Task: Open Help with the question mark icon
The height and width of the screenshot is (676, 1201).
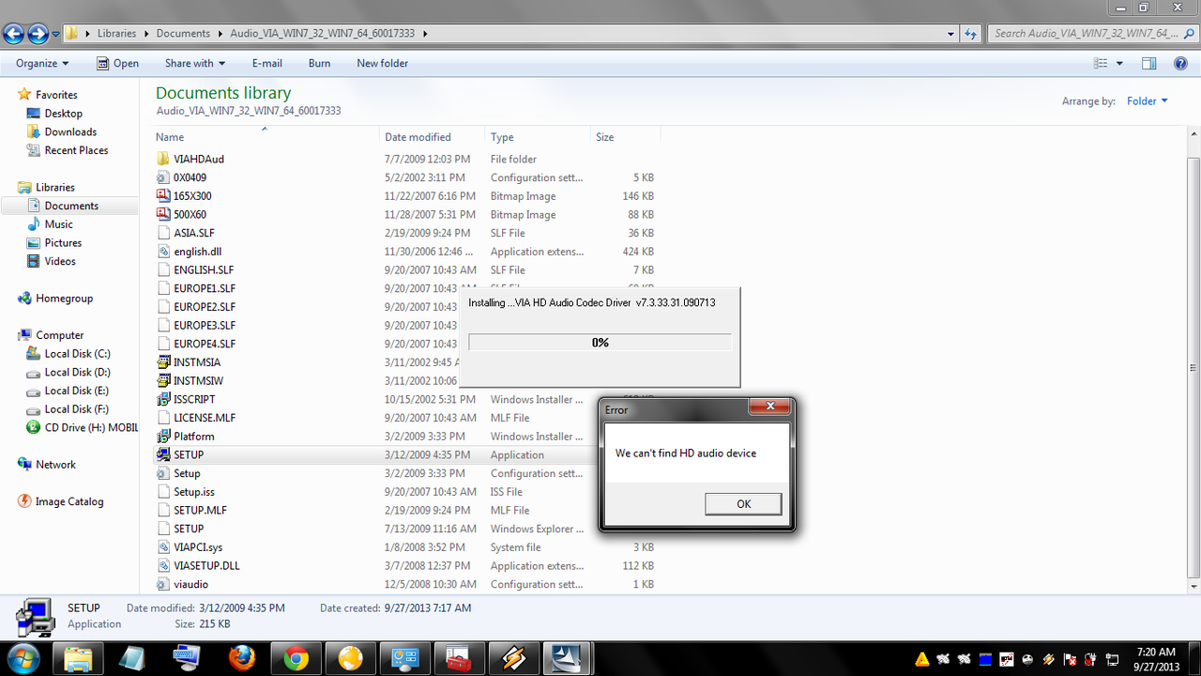Action: click(1180, 63)
